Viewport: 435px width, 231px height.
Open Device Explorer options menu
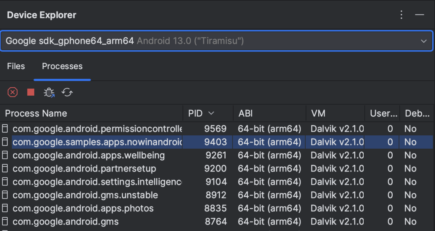click(x=401, y=14)
